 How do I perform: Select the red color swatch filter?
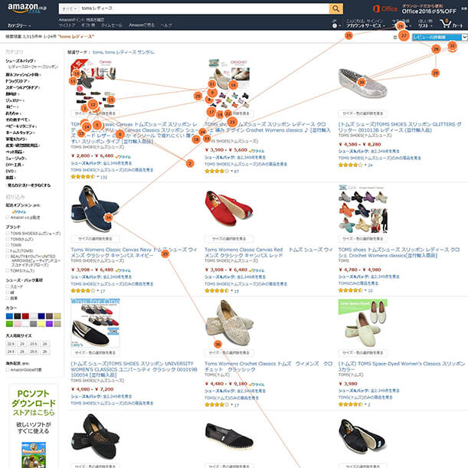tap(25, 316)
